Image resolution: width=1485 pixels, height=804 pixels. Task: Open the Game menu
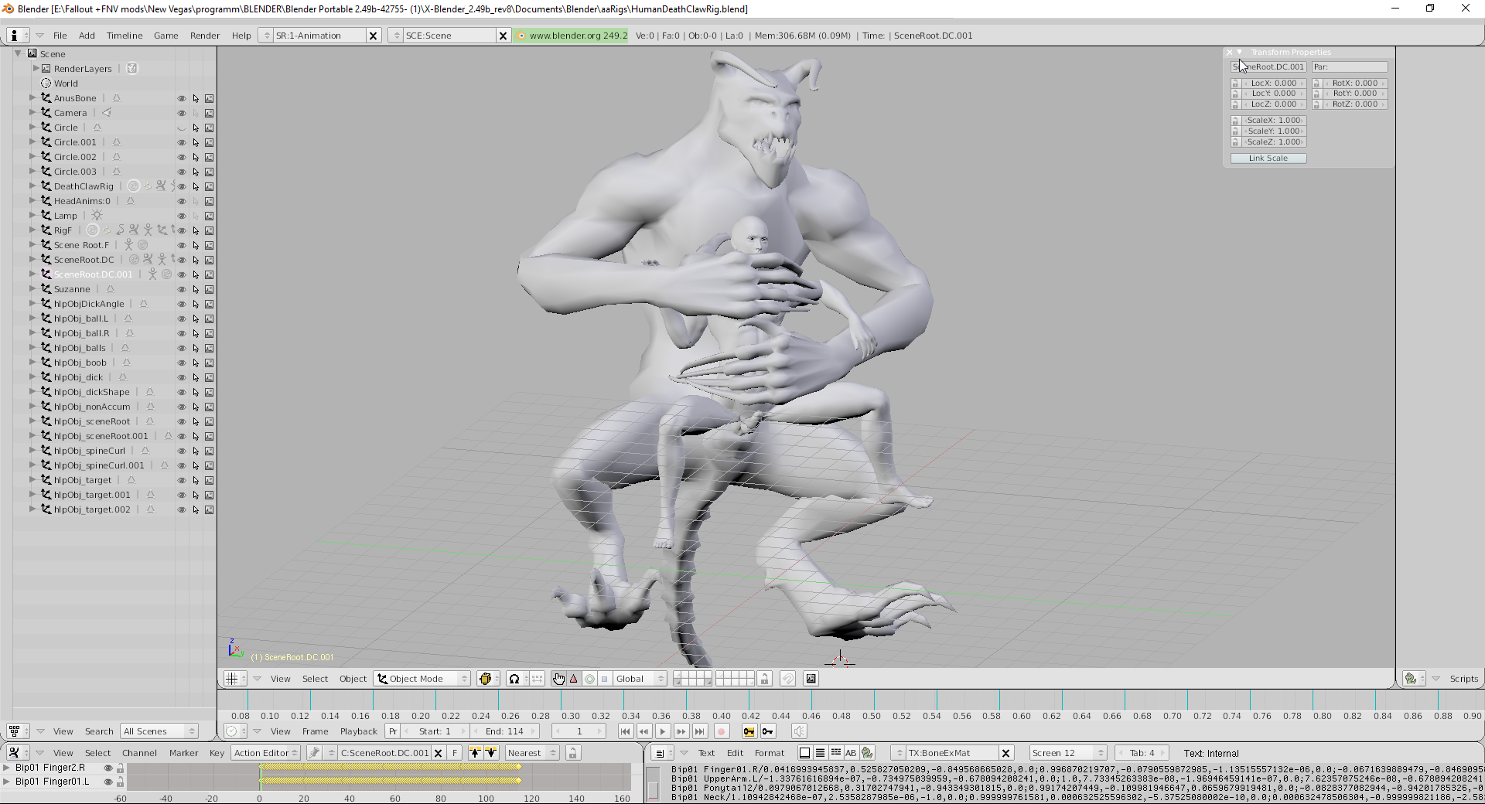click(166, 36)
